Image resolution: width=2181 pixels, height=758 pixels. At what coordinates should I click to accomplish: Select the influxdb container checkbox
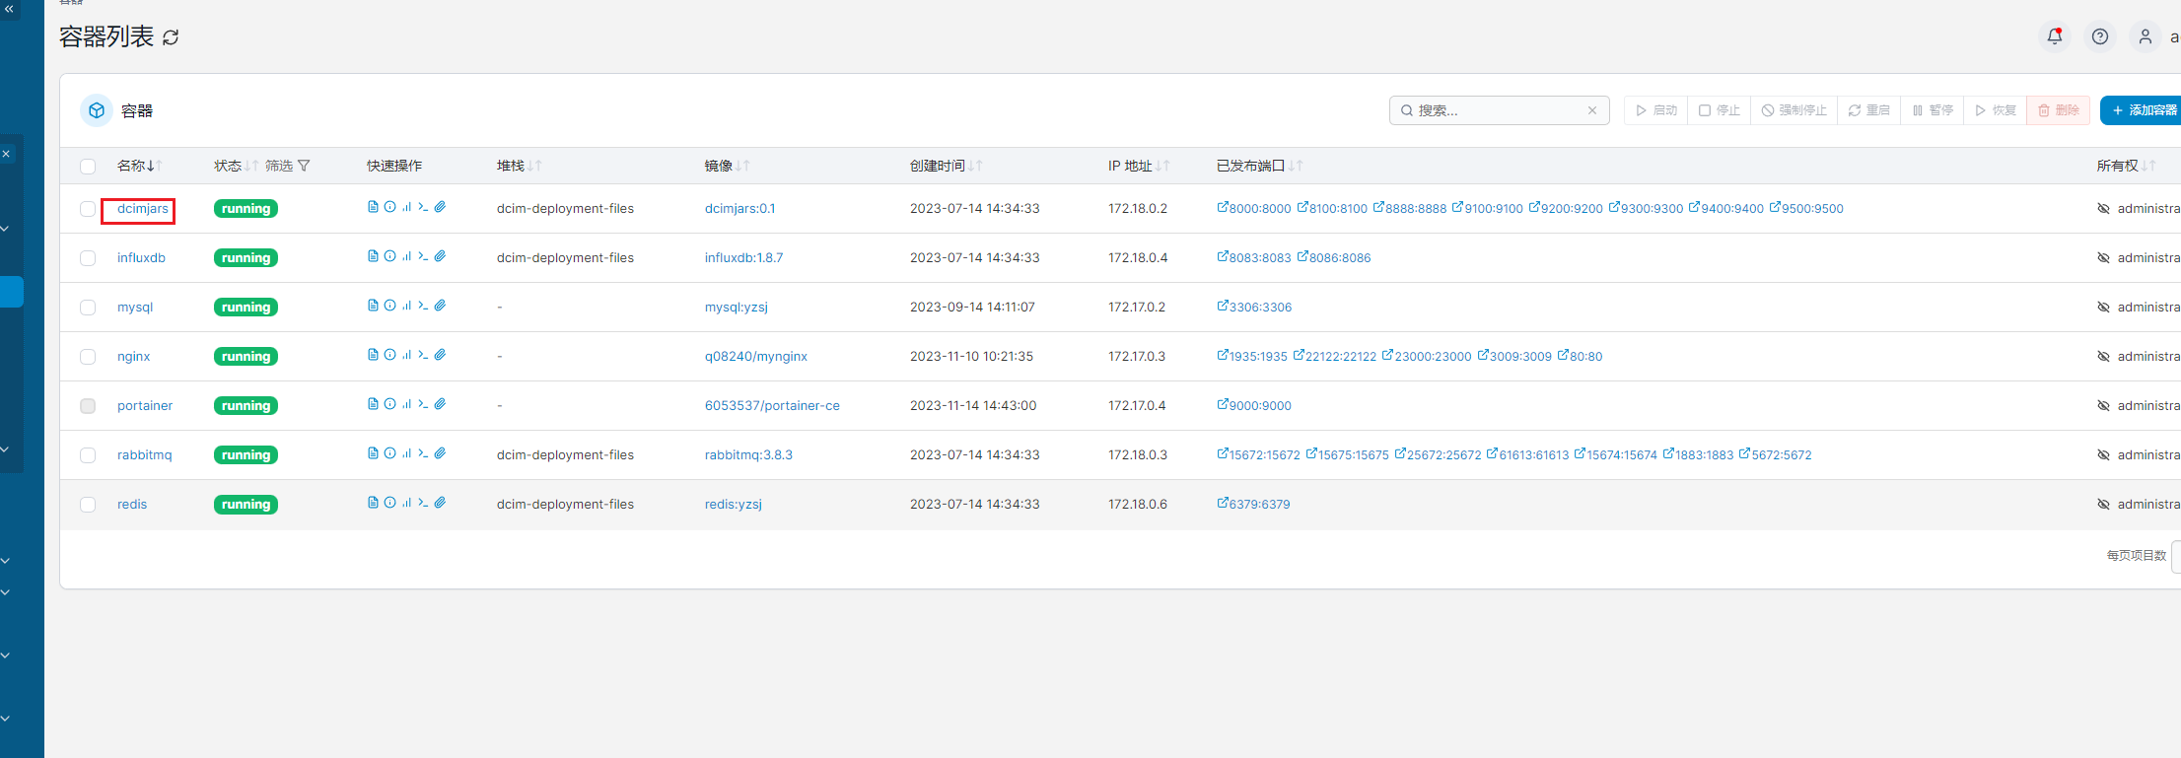(x=88, y=258)
